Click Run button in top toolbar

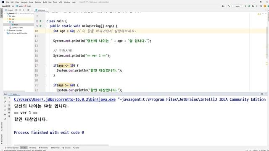245,6
